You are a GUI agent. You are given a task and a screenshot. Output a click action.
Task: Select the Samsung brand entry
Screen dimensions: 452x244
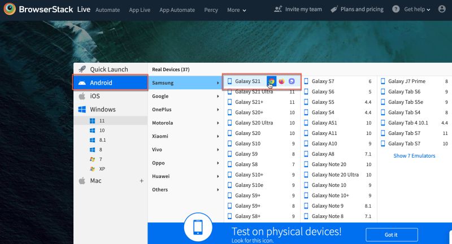click(x=185, y=82)
